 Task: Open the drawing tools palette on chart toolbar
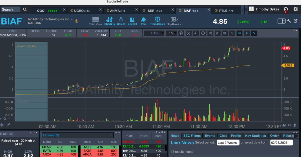pyautogui.click(x=181, y=33)
